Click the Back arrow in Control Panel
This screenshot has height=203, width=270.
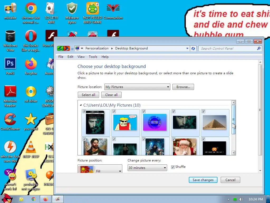(x=60, y=48)
